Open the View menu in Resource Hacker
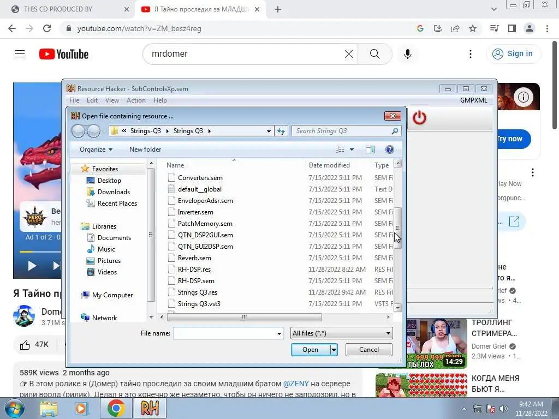 pyautogui.click(x=112, y=100)
